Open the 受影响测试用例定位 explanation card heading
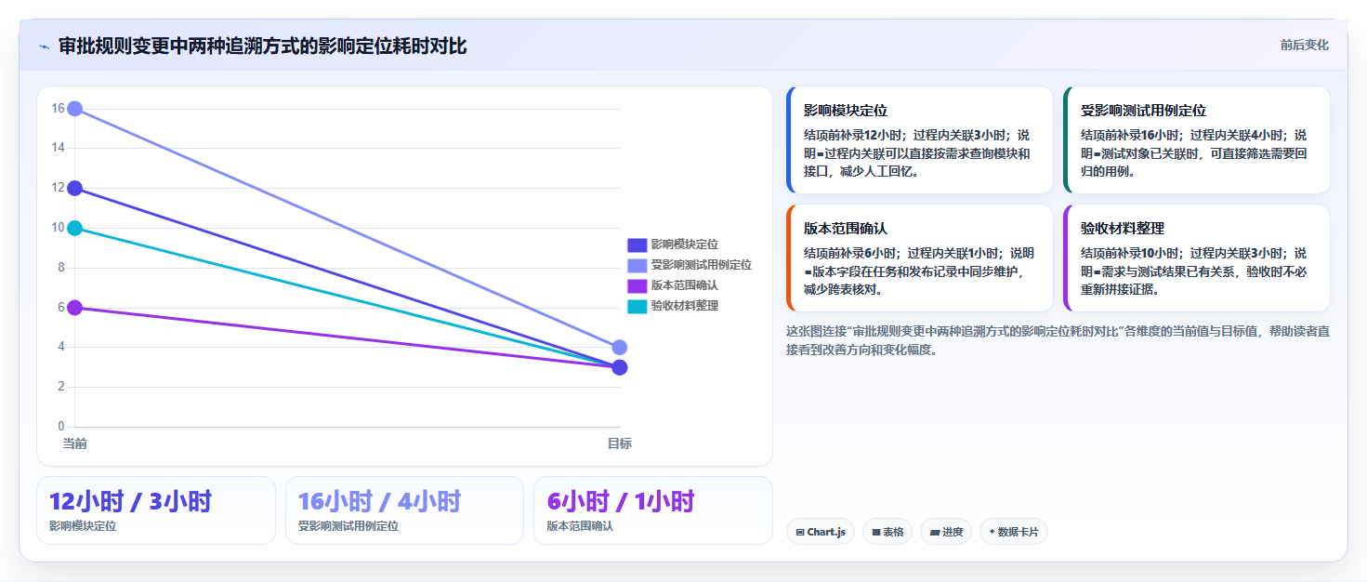1367x582 pixels. pyautogui.click(x=1144, y=111)
